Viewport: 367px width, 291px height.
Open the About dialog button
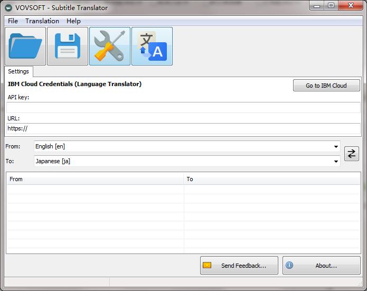[322, 266]
